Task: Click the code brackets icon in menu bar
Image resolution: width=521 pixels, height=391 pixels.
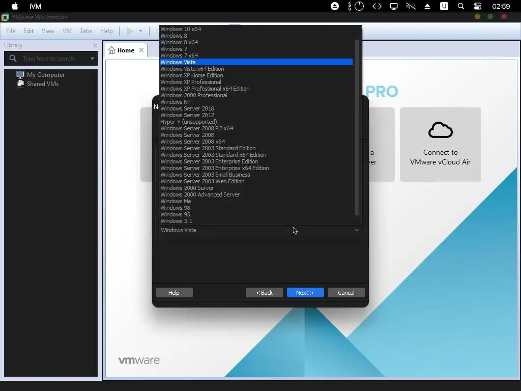Action: coord(377,6)
